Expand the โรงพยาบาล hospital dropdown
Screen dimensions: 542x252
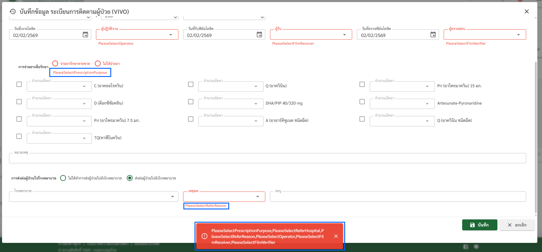click(172, 196)
